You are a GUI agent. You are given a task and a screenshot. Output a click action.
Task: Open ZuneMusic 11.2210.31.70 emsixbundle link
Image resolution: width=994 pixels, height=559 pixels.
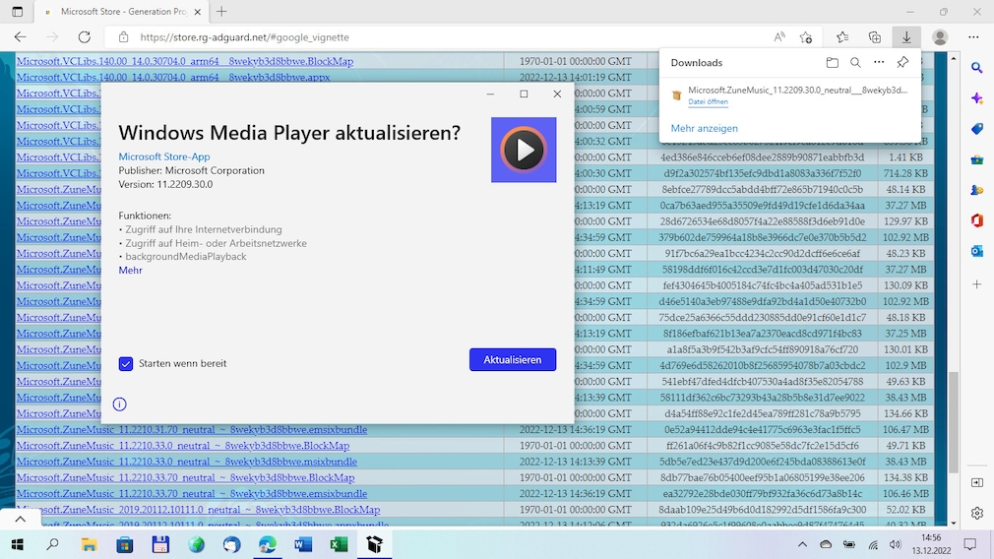point(192,430)
